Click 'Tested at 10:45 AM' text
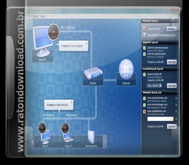This screenshot has width=189, height=165. point(155,80)
